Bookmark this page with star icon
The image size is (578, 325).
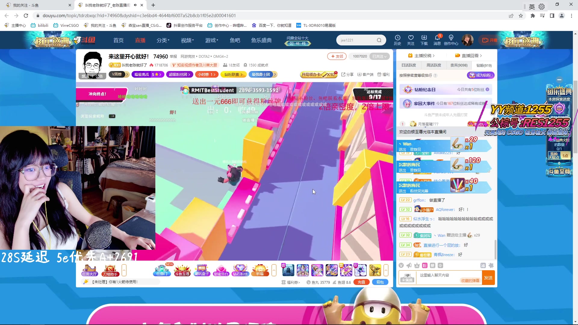(521, 16)
